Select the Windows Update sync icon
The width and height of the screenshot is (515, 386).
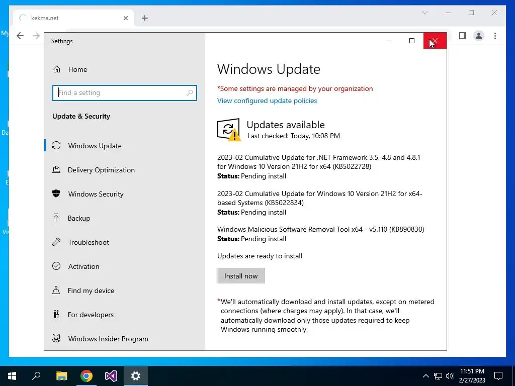click(x=56, y=145)
